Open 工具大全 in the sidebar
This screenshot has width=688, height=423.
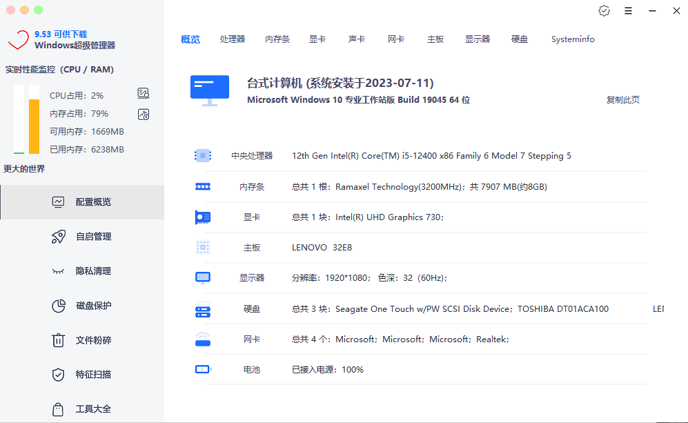coord(92,409)
